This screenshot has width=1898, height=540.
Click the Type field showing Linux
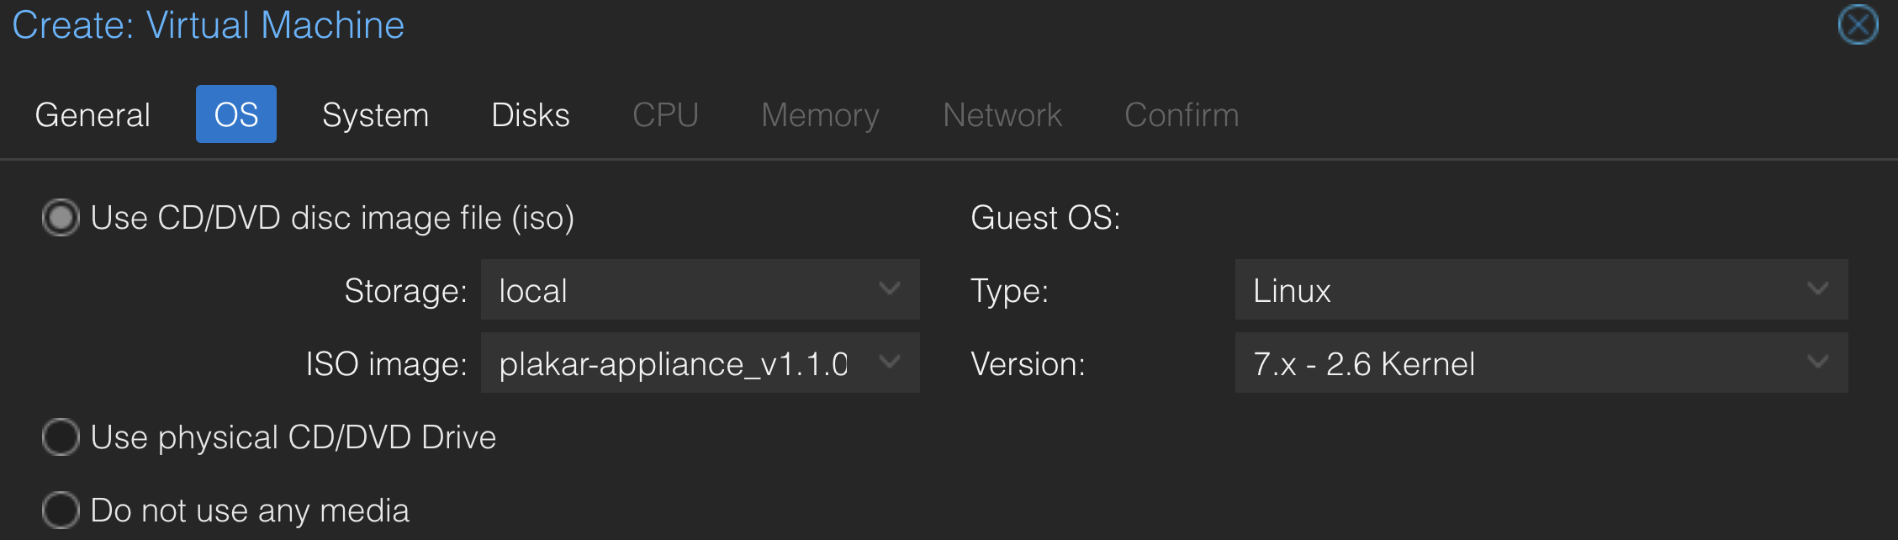pyautogui.click(x=1541, y=289)
